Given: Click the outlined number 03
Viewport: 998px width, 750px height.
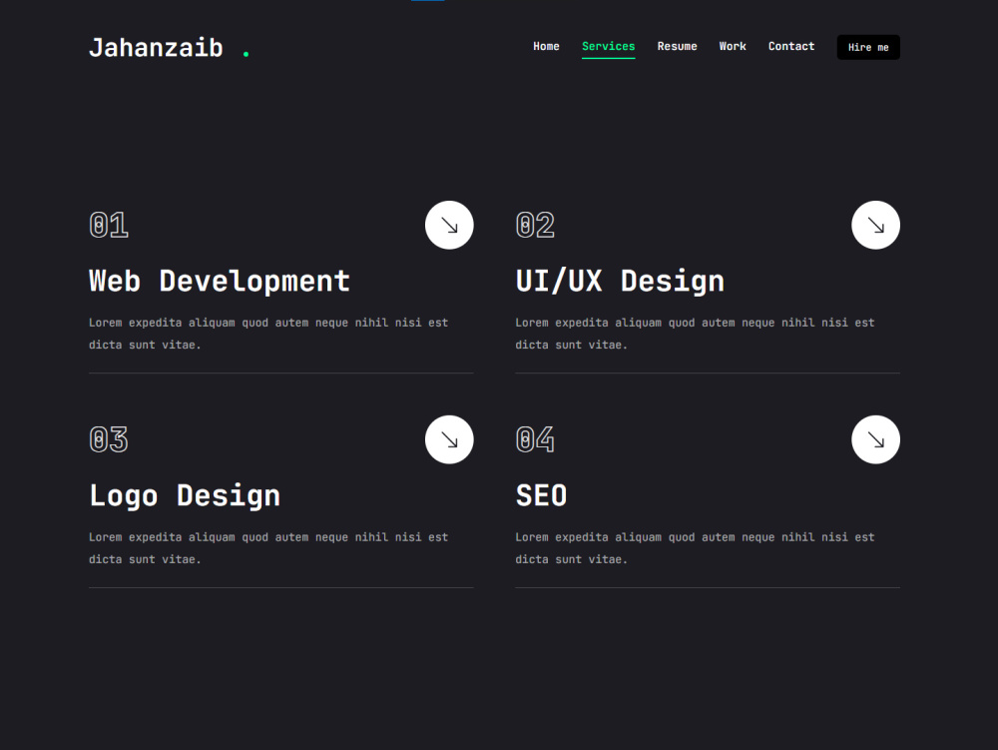Looking at the screenshot, I should [x=109, y=440].
